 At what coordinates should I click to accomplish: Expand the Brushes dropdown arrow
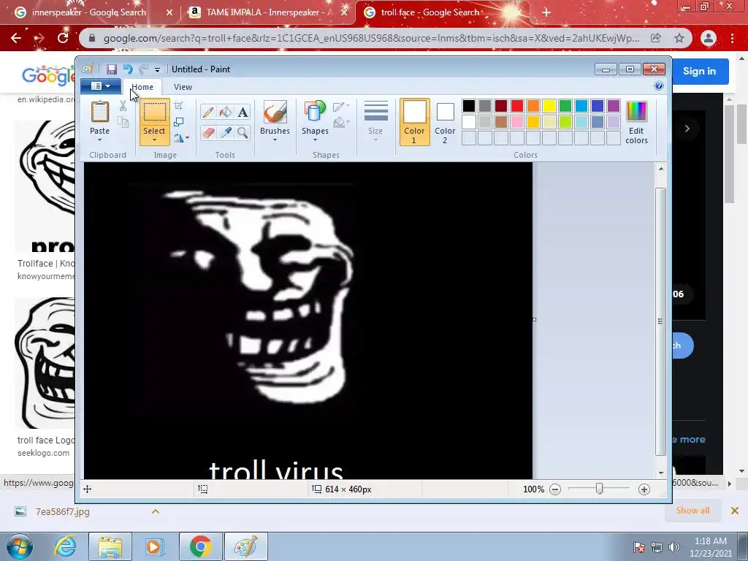pyautogui.click(x=275, y=140)
